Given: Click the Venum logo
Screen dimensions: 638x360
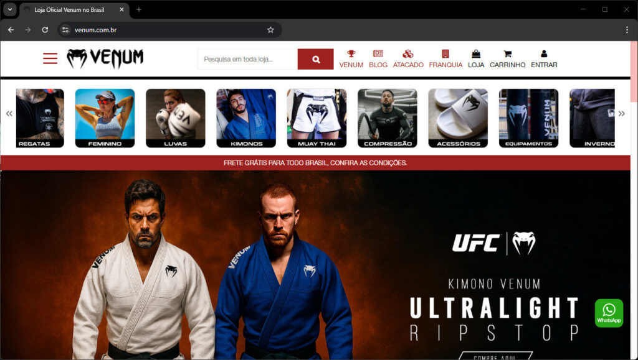Looking at the screenshot, I should tap(105, 58).
